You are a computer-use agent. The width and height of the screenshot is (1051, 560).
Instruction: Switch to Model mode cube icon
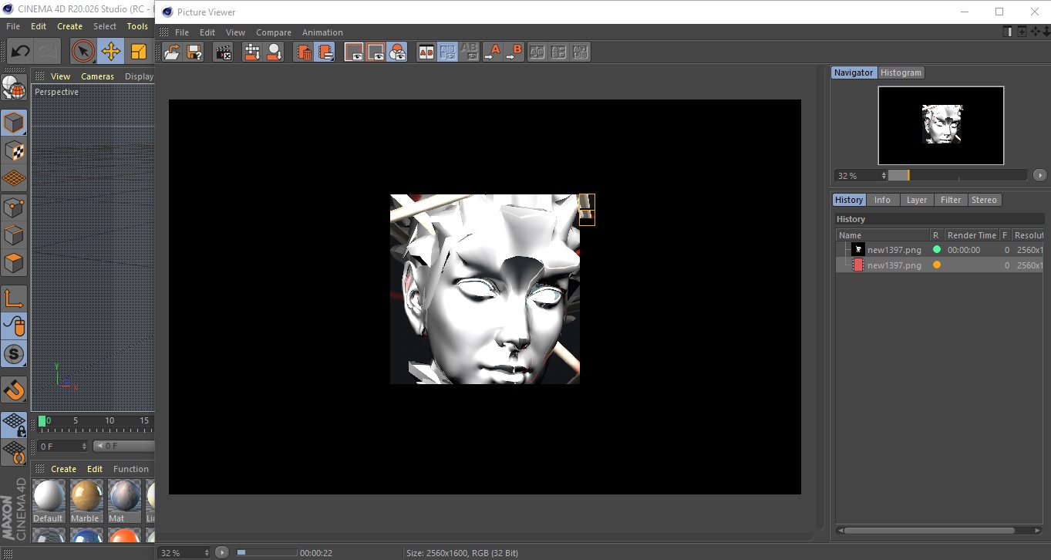14,123
